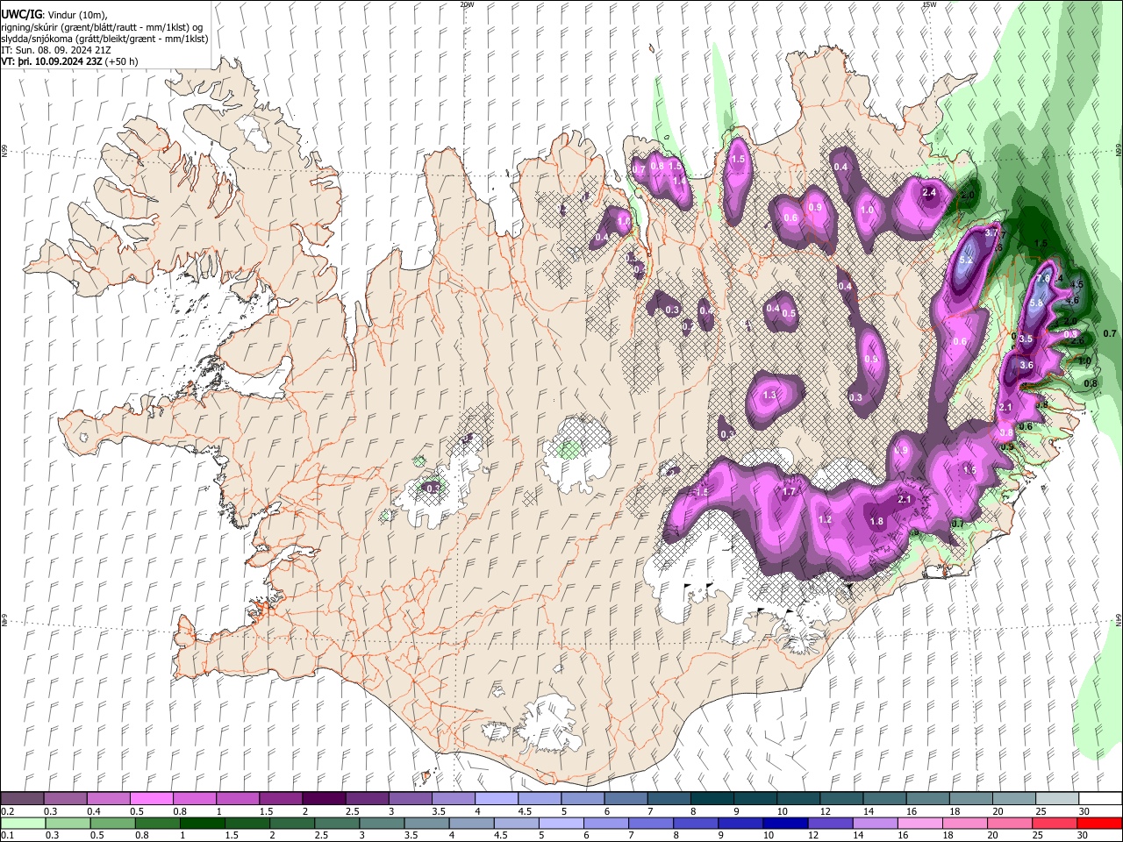Select the medium blue 8 rain swatch
This screenshot has width=1123, height=842.
point(695,823)
